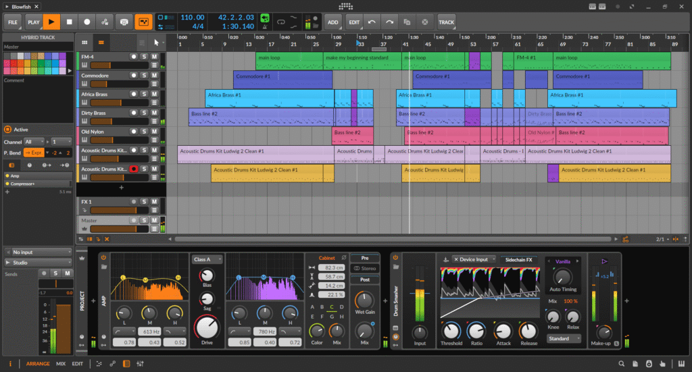Open the Standard mode dropdown in Drum Smasher
This screenshot has height=372, width=692.
[564, 338]
